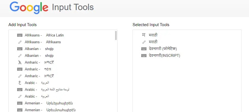The image size is (249, 112).
Task: Click the Google logo
Action: (29, 8)
